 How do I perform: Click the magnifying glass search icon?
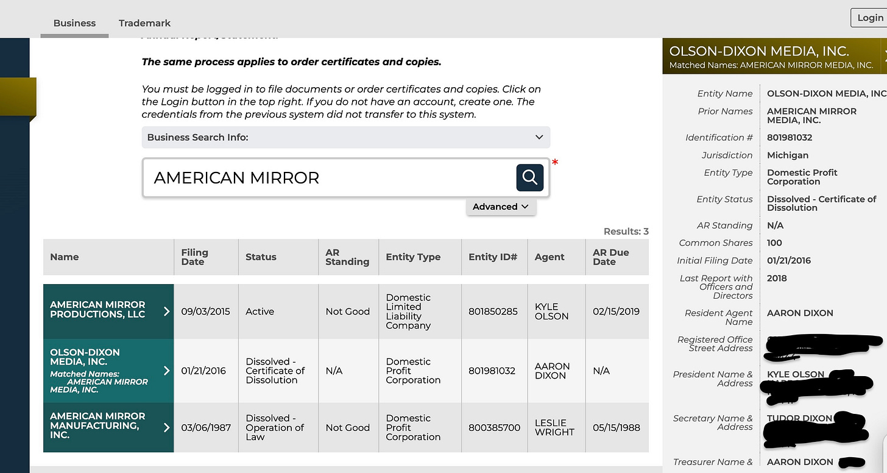[x=530, y=177]
